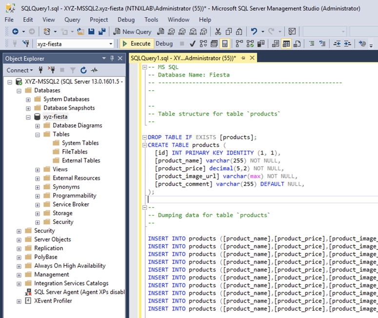Click the Increase Indent icon
This screenshot has height=318, width=378.
pyautogui.click(x=347, y=43)
